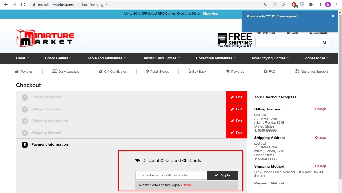Select the 'Your Checkout Progress' heading
This screenshot has width=342, height=193.
(275, 97)
